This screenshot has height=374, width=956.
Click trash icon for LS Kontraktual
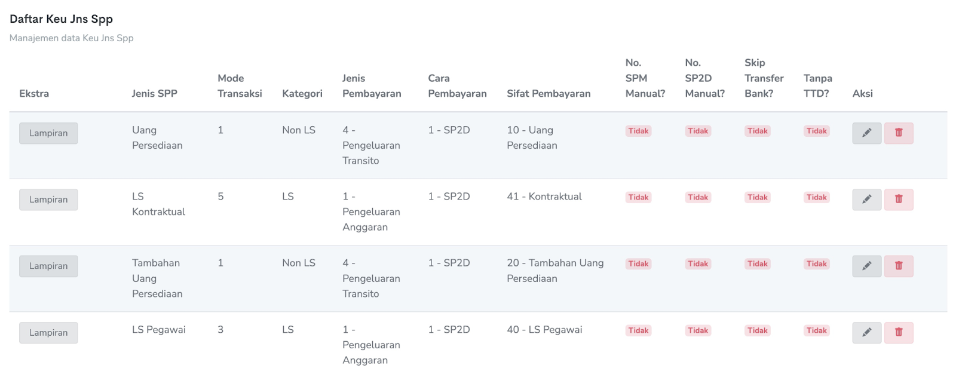(899, 200)
